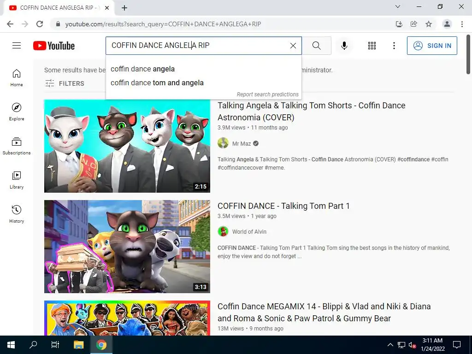Click the #coffindance hashtag in description
This screenshot has width=472, height=354.
(x=413, y=159)
